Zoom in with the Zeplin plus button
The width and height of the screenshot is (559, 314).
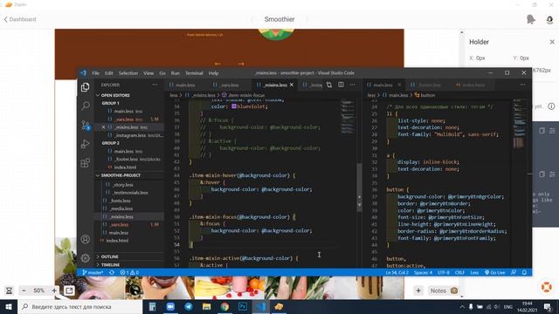click(x=54, y=290)
